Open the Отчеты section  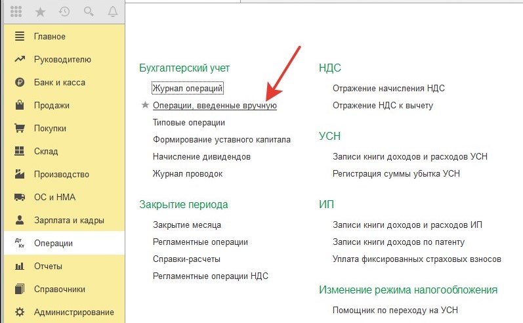[x=48, y=266]
